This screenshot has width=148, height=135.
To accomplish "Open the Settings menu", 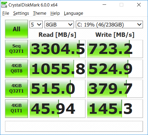I will [21, 13].
